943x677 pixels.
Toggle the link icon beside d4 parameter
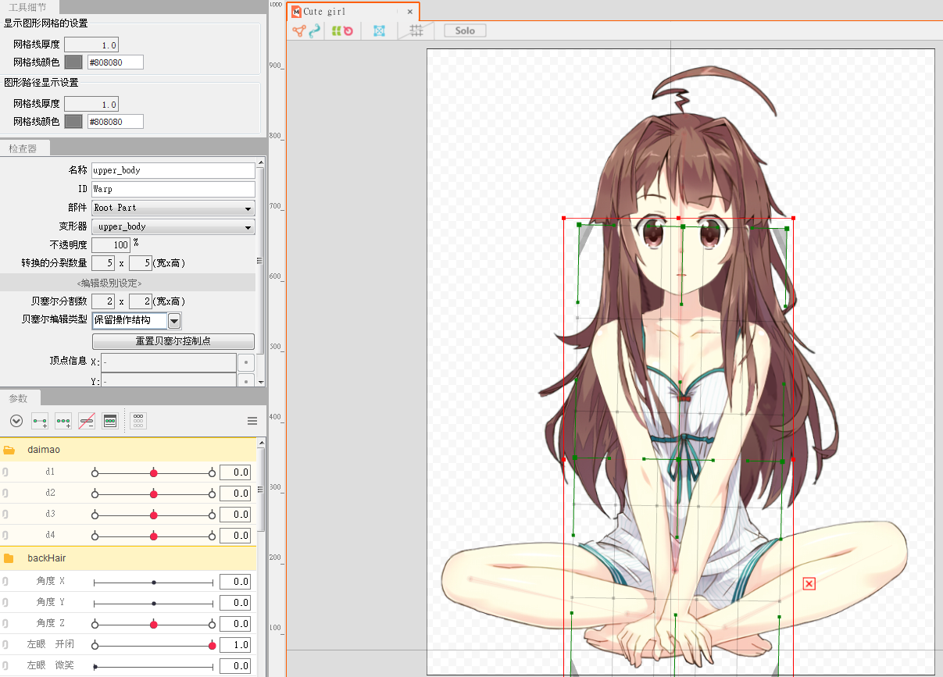point(5,536)
